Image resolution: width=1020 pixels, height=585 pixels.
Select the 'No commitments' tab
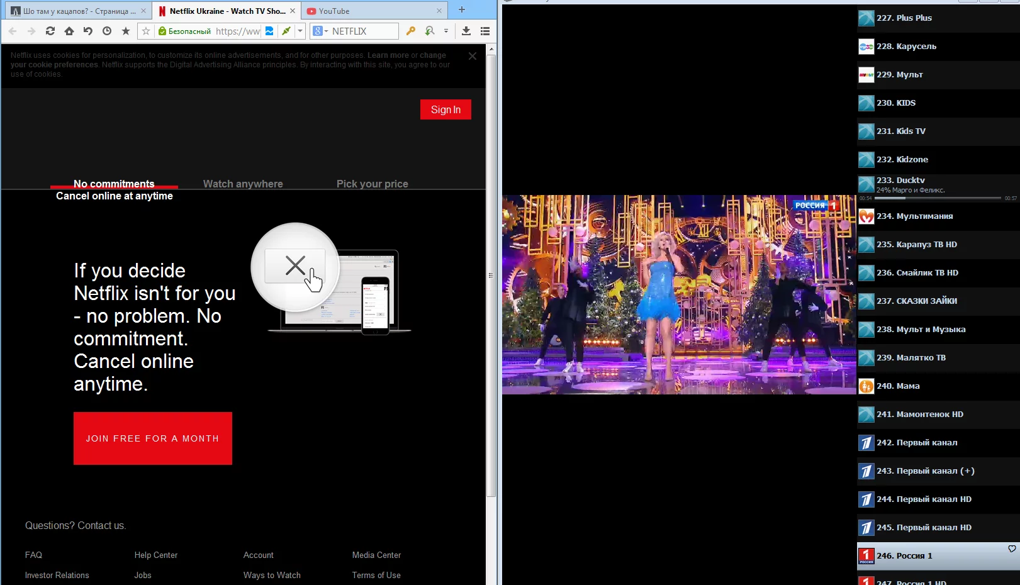coord(114,184)
